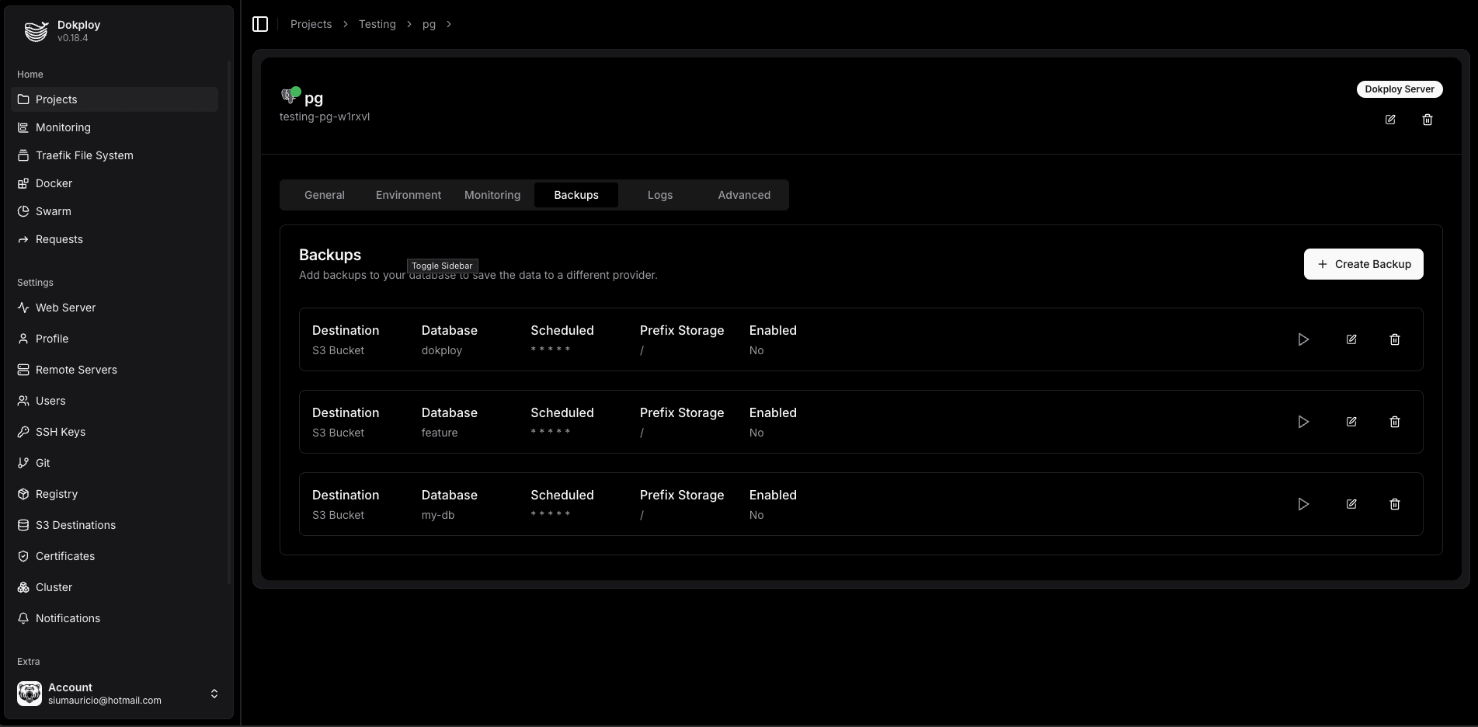Open the Users settings page
Screen dimensions: 1478x727
pos(115,401)
